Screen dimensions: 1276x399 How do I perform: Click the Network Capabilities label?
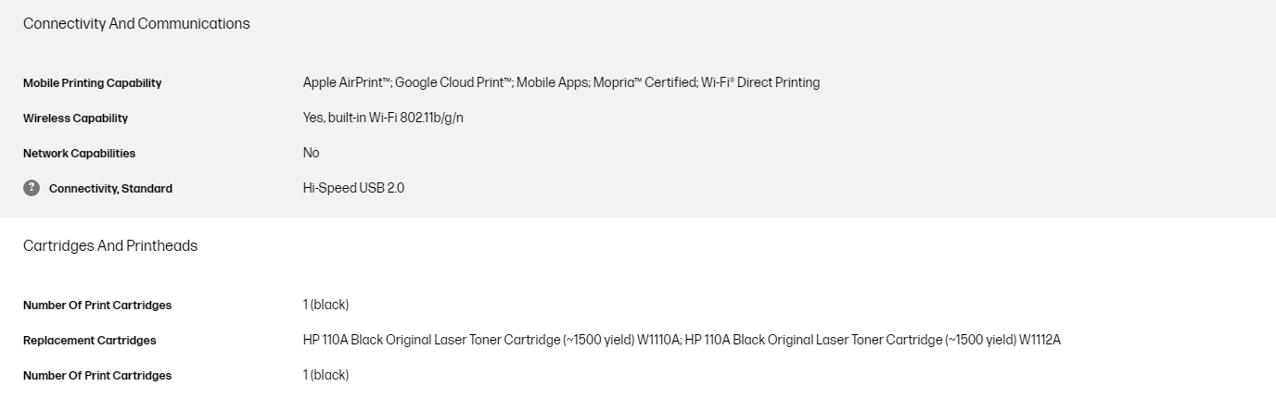79,154
